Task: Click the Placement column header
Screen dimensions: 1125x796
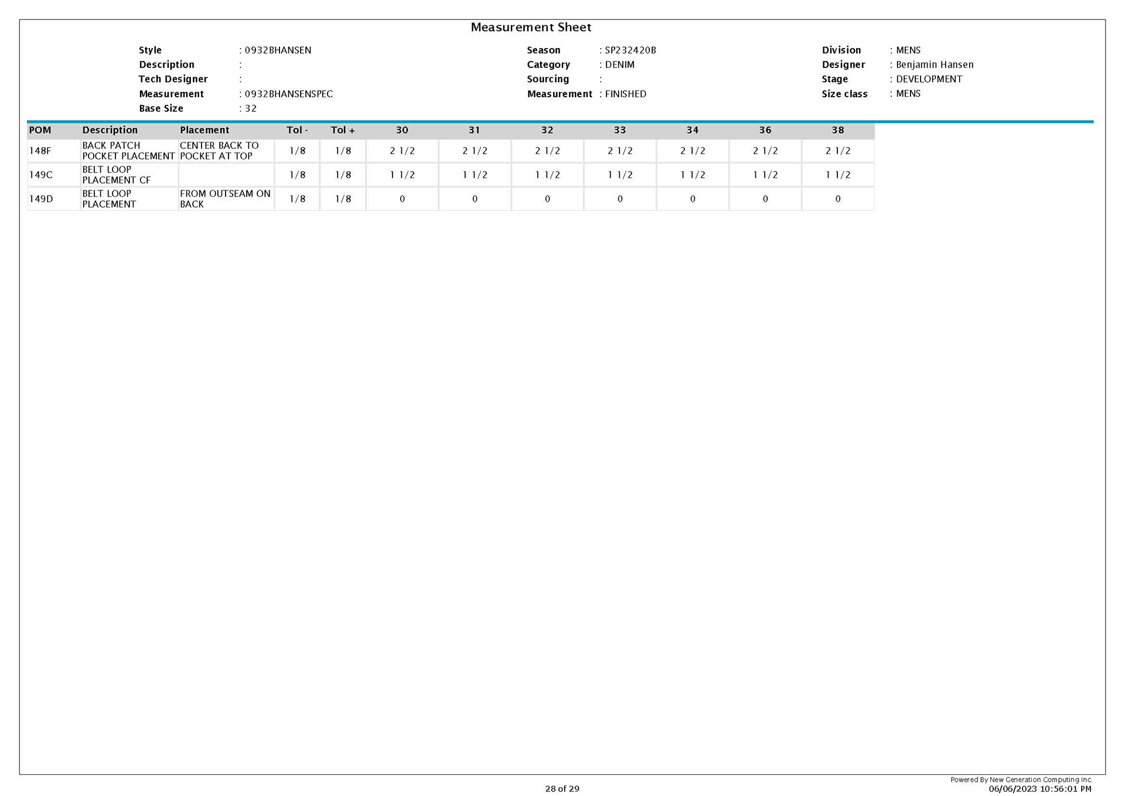Action: (x=204, y=130)
